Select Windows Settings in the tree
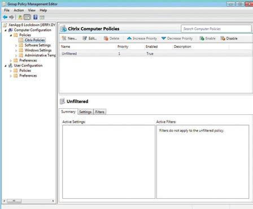The width and height of the screenshot is (253, 209). tap(38, 50)
